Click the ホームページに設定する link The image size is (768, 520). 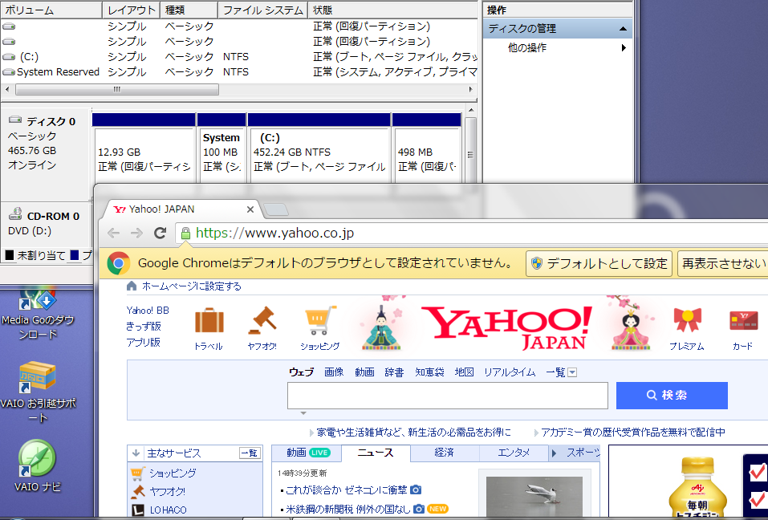(192, 286)
